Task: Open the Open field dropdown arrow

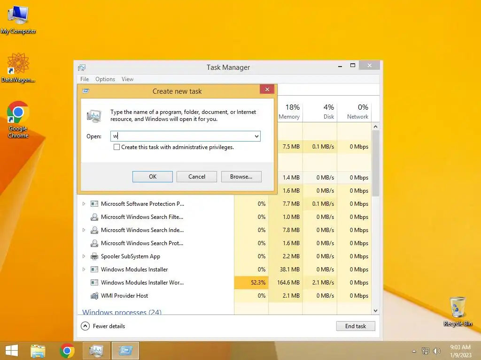Action: coord(256,136)
